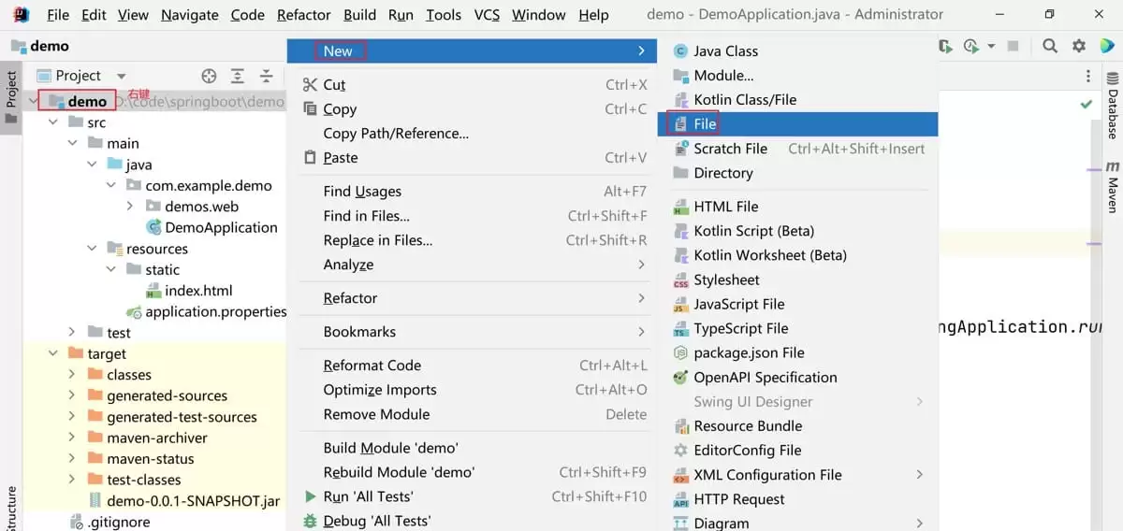This screenshot has height=531, width=1123.
Task: Run with Coverage toolbar icon
Action: point(946,46)
